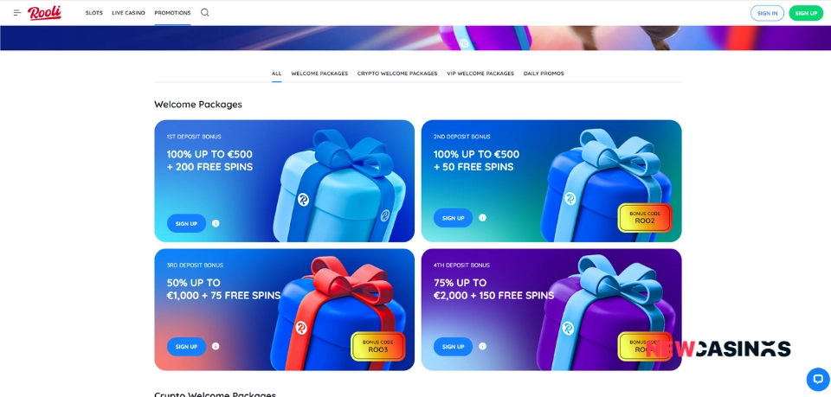The width and height of the screenshot is (831, 397).
Task: Go to Slots in top navigation
Action: pyautogui.click(x=93, y=13)
